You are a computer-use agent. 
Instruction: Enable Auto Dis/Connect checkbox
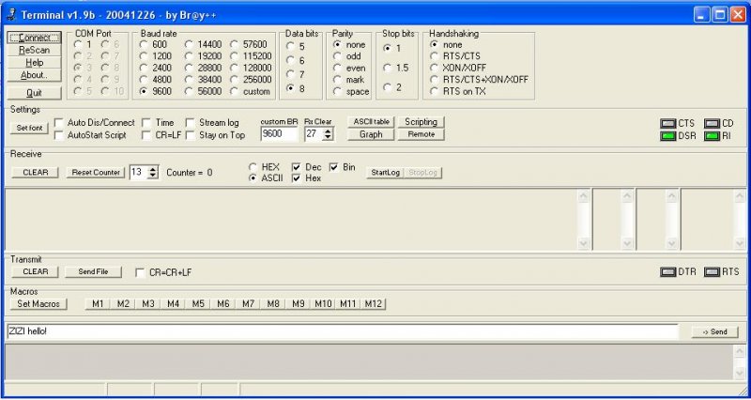click(x=58, y=123)
